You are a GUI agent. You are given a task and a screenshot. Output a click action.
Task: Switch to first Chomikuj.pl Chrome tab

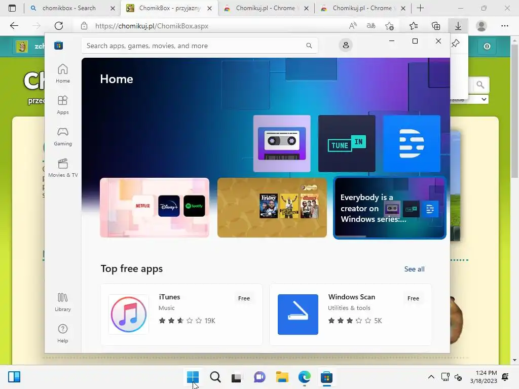pyautogui.click(x=266, y=8)
